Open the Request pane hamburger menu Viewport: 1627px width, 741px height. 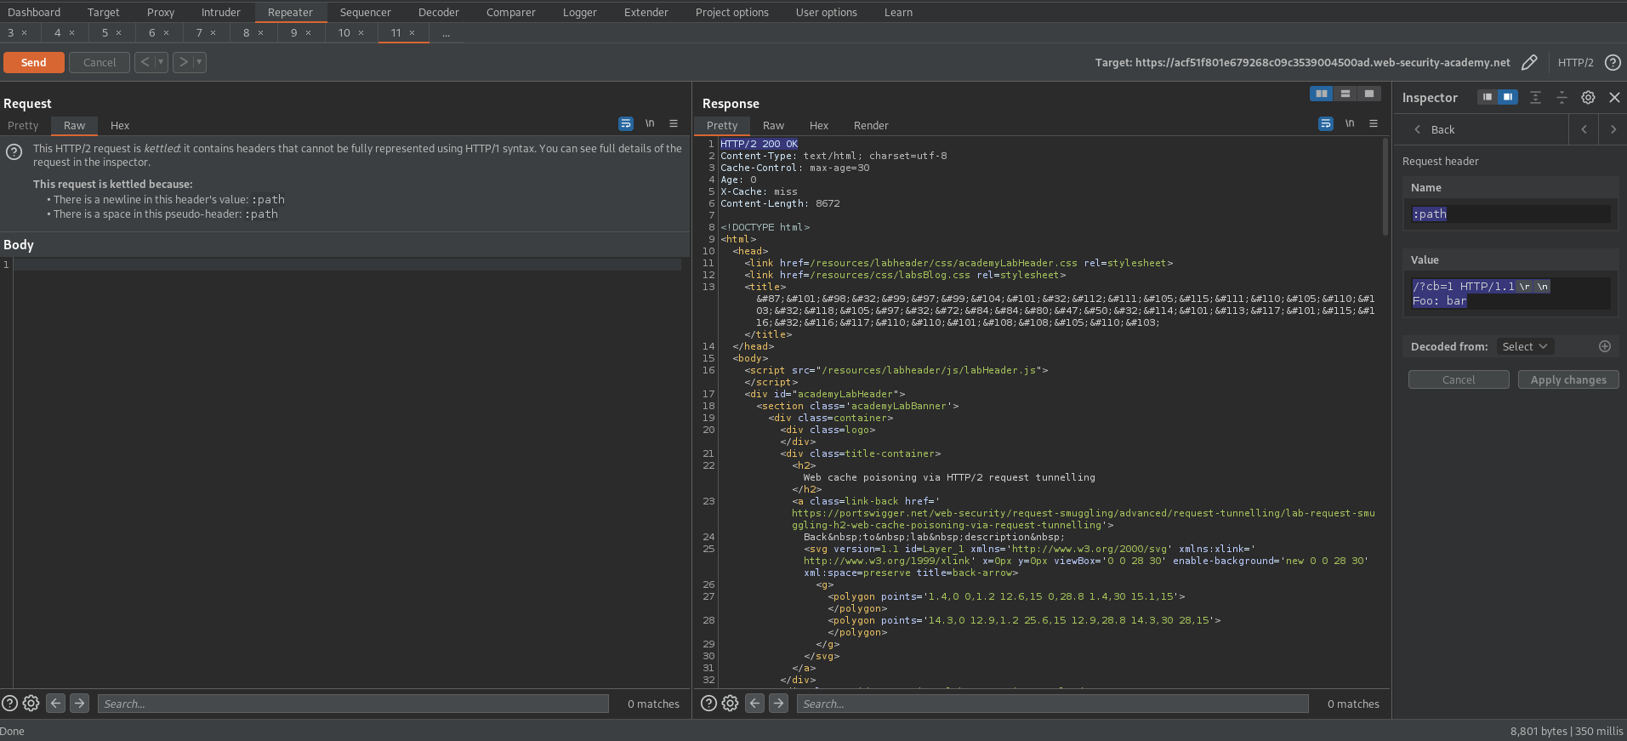(674, 123)
